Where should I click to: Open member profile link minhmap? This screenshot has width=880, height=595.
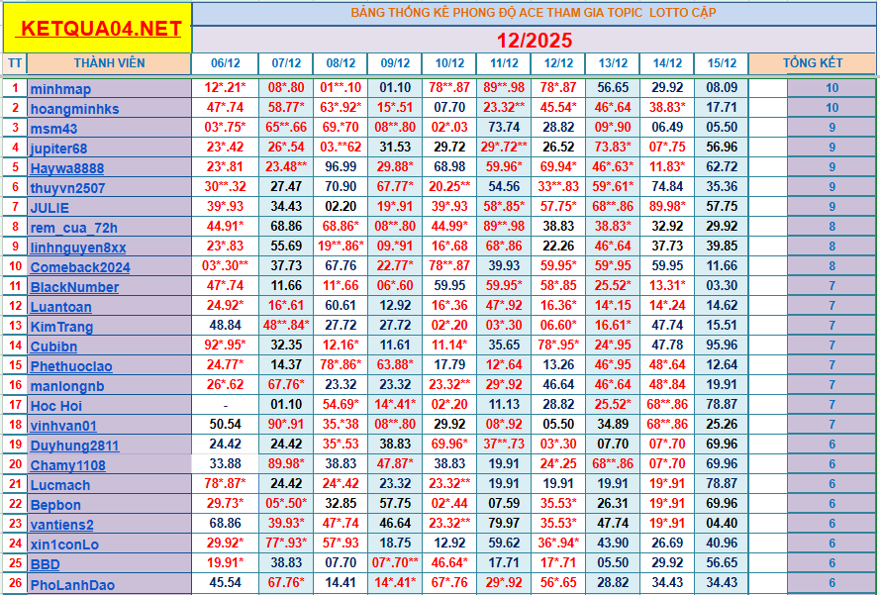pyautogui.click(x=60, y=88)
